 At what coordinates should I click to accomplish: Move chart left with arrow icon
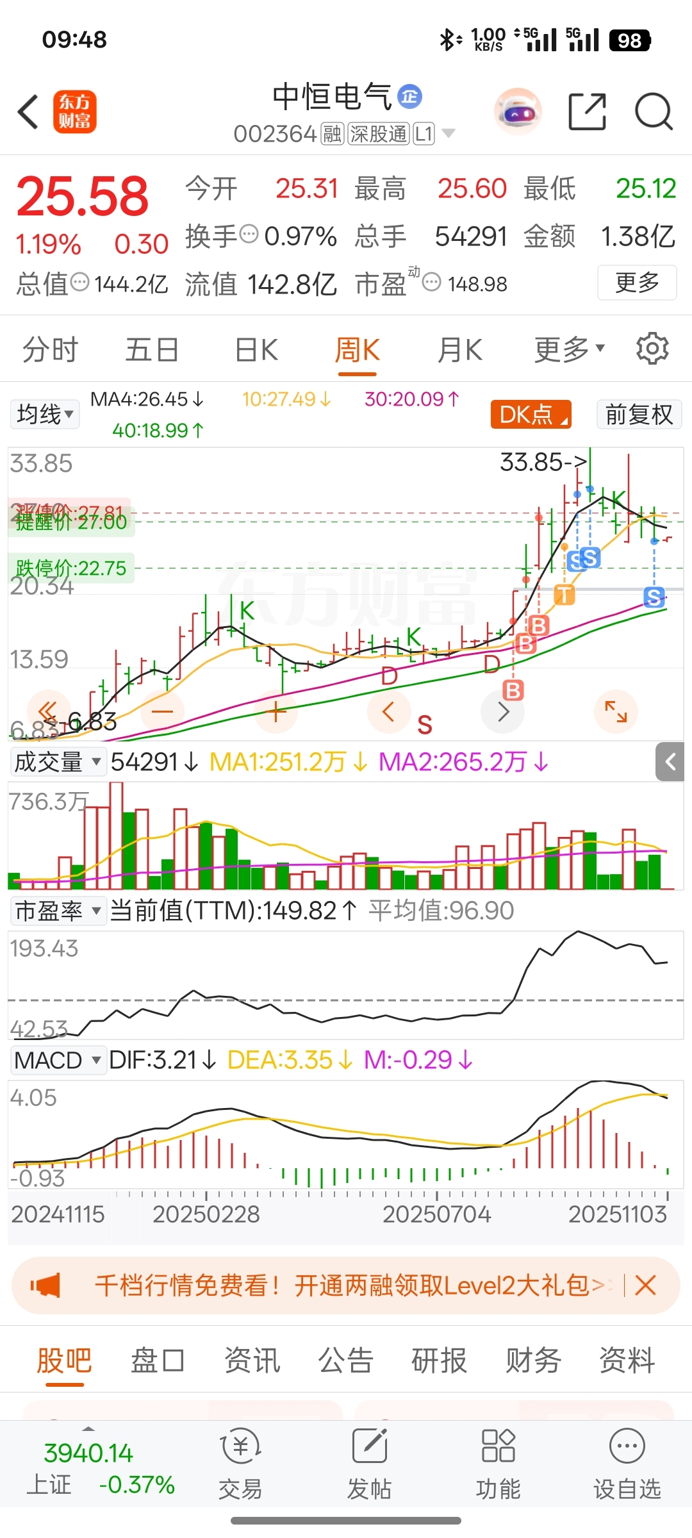click(x=389, y=711)
